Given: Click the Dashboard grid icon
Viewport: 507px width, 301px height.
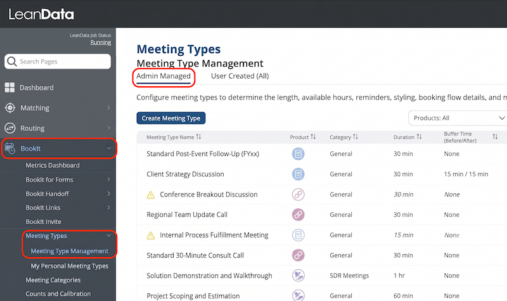Looking at the screenshot, I should point(10,87).
